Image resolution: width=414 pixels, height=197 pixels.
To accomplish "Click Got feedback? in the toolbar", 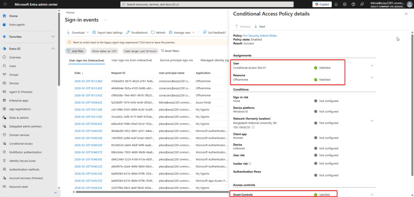I will tap(214, 33).
